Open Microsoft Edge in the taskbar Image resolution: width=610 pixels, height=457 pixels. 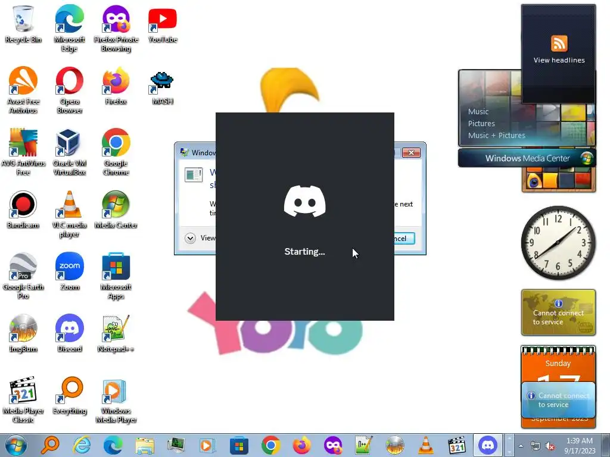113,445
